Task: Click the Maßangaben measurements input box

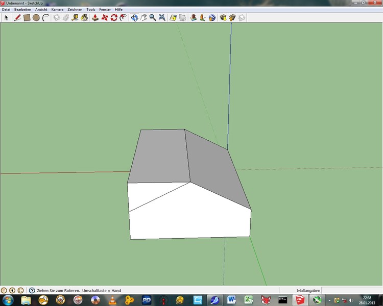Action: click(352, 290)
